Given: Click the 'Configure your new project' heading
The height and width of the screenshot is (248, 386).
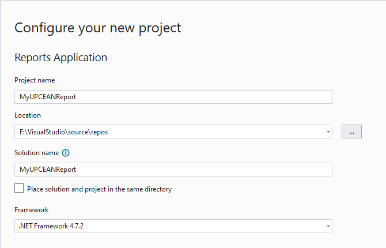Looking at the screenshot, I should click(98, 28).
